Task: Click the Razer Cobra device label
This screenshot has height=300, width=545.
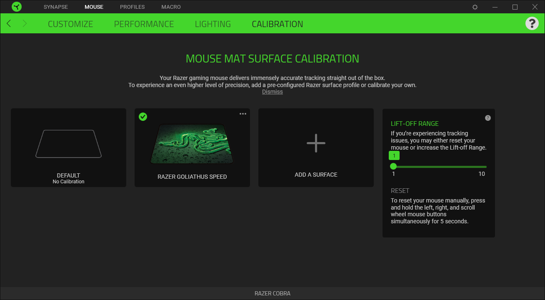Action: click(272, 293)
